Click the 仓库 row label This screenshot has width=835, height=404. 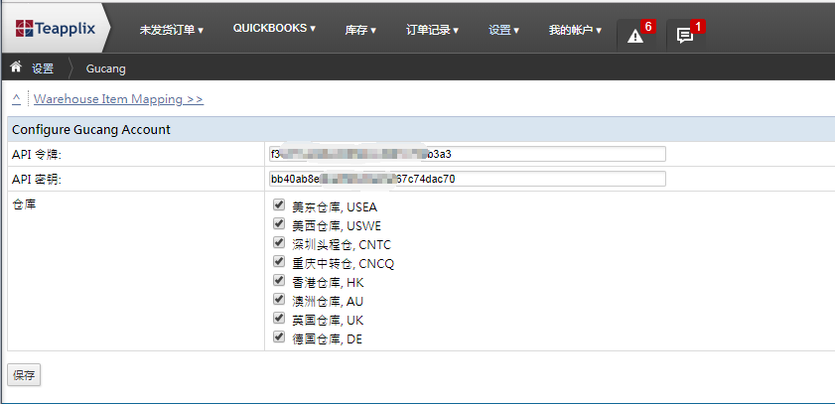[24, 203]
